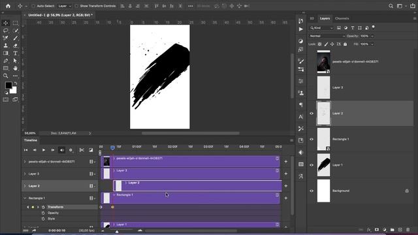Toggle Auto-Select checkbox

pos(33,6)
